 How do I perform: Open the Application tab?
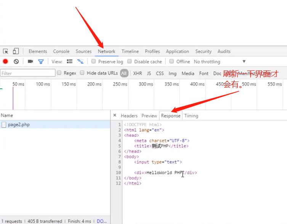pos(177,51)
